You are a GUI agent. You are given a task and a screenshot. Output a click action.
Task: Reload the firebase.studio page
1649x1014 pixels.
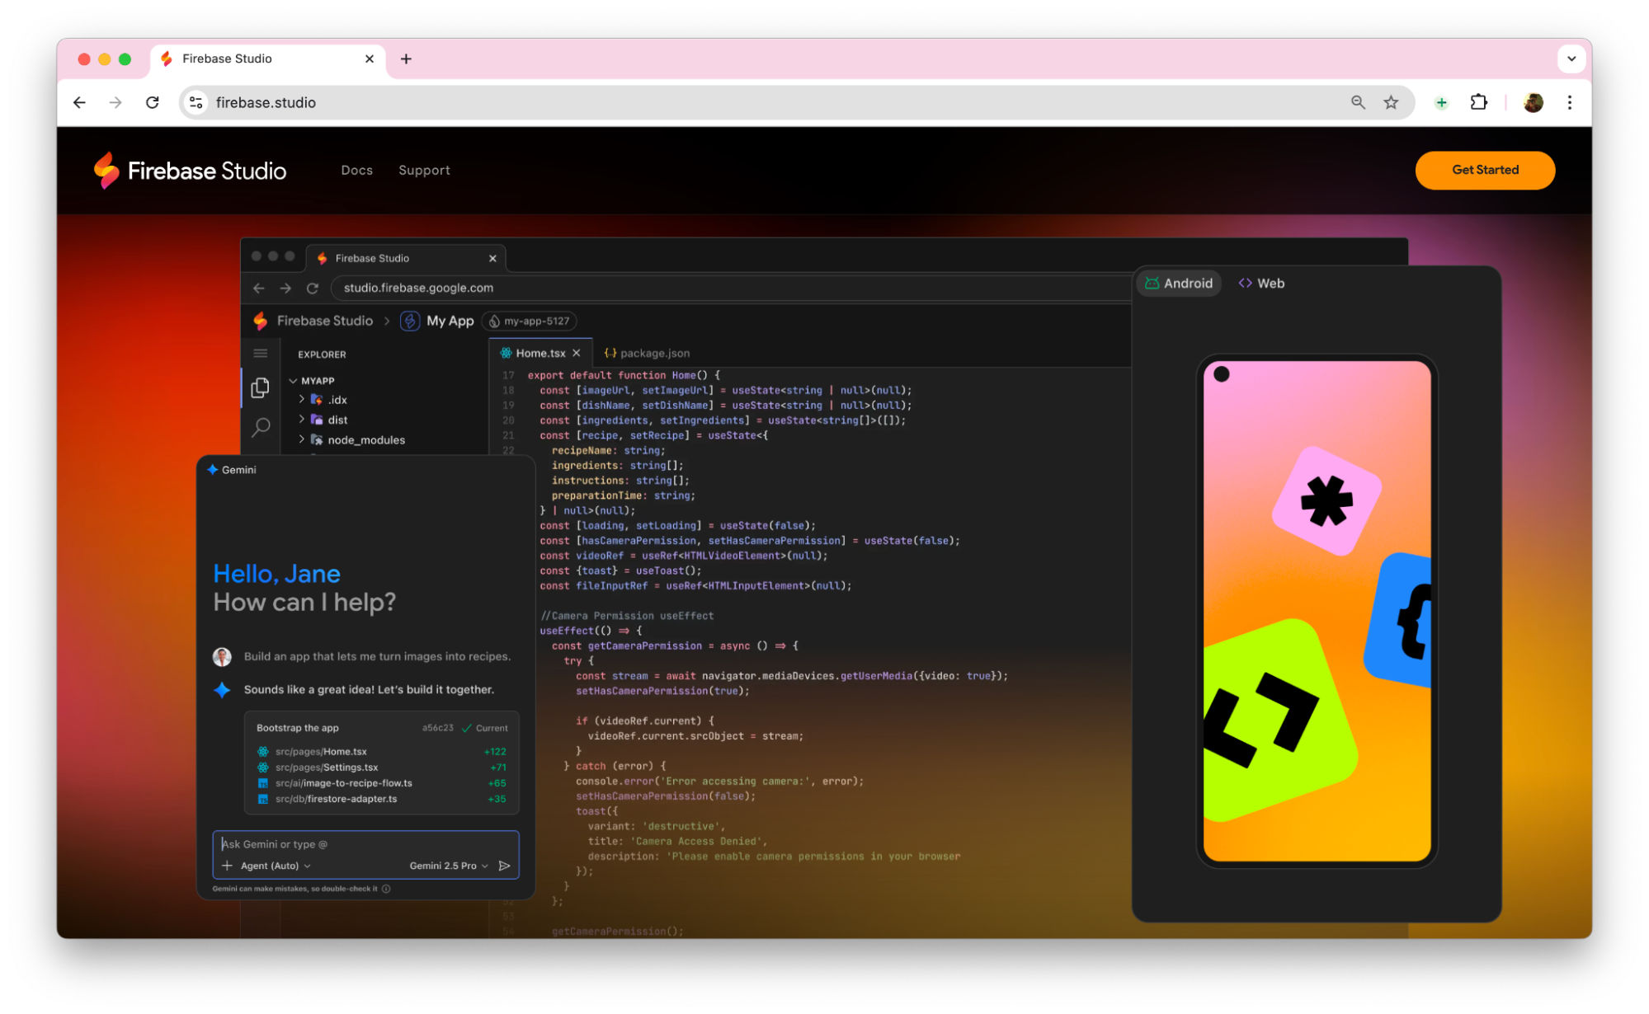coord(153,102)
